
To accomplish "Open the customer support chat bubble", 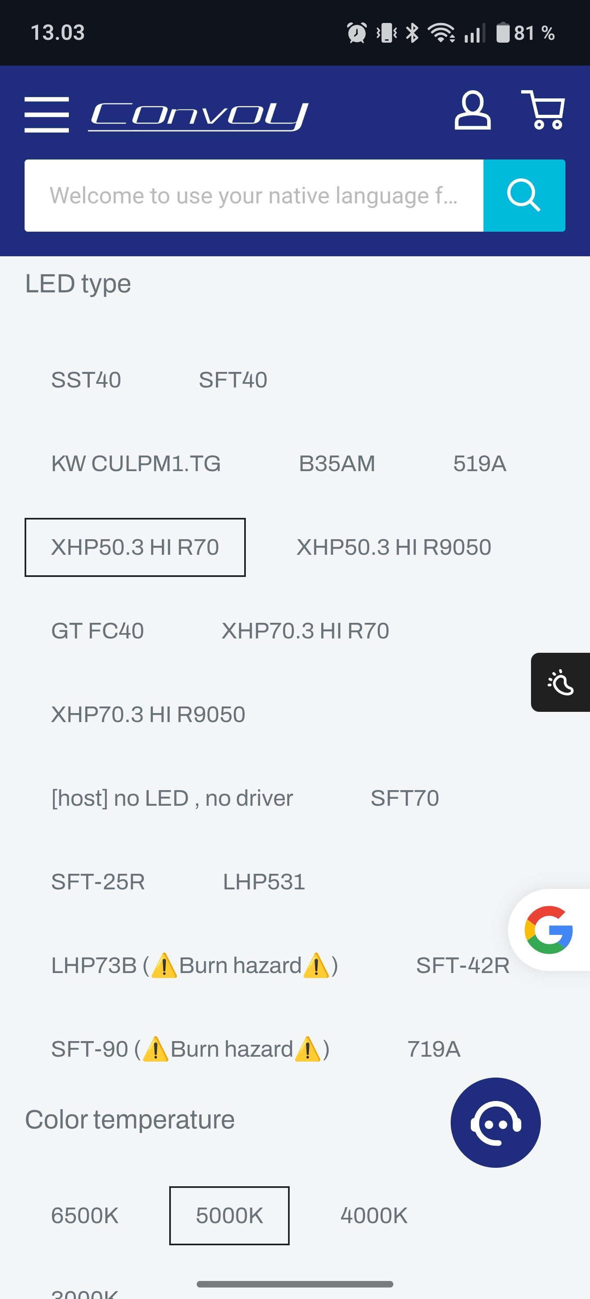I will [495, 1122].
